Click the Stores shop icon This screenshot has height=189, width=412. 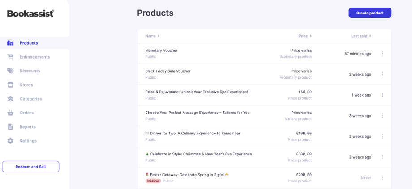click(10, 85)
